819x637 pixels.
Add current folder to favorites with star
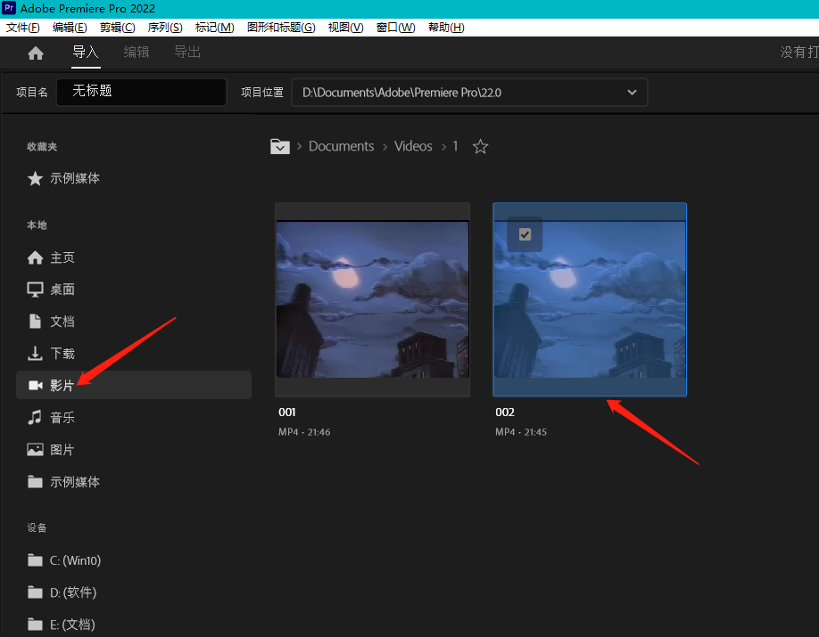(x=480, y=147)
